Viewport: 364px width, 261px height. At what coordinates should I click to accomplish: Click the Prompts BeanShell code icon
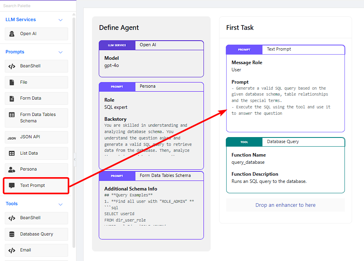coord(12,67)
